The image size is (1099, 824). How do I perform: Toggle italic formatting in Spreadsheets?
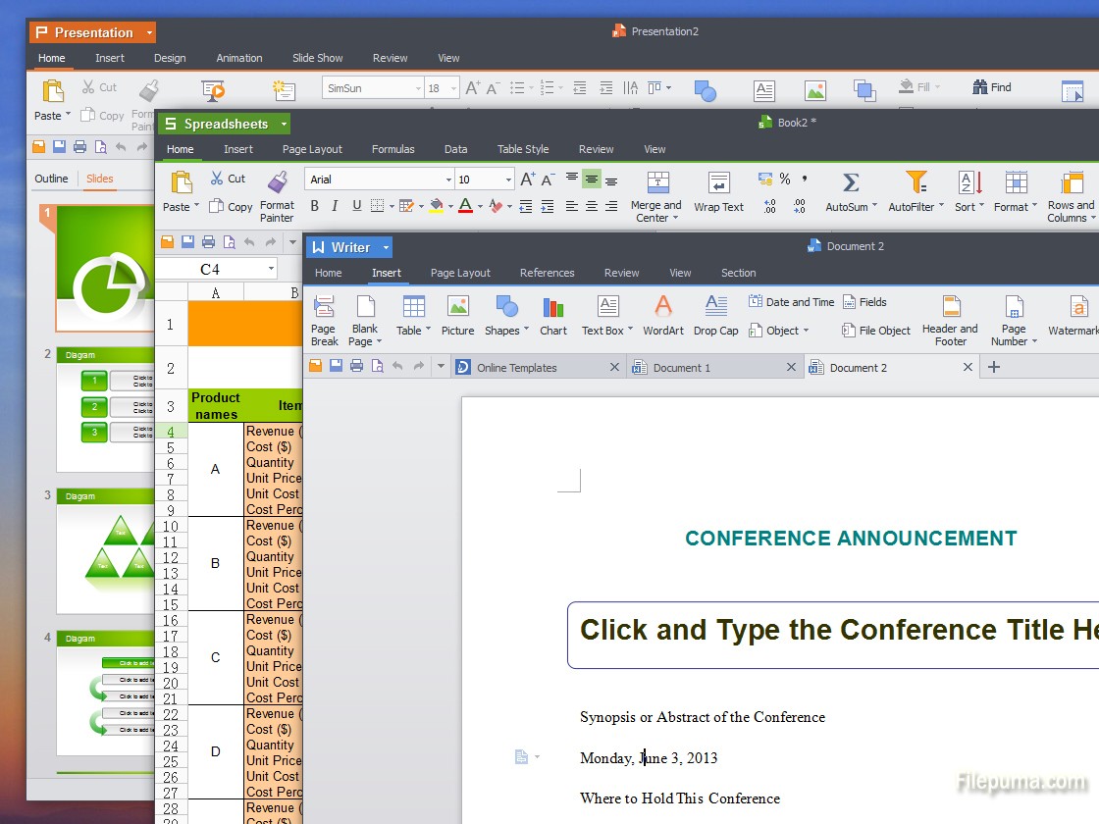pos(336,206)
